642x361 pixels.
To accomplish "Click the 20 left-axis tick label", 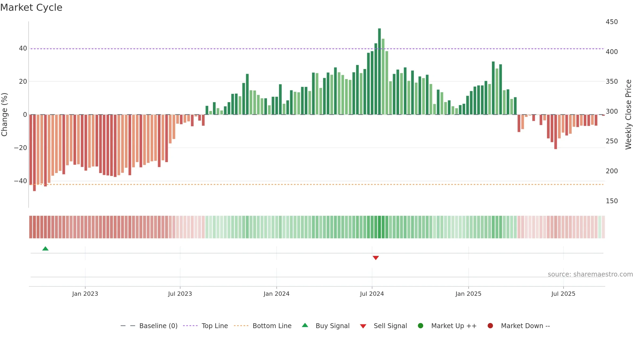I will (23, 82).
